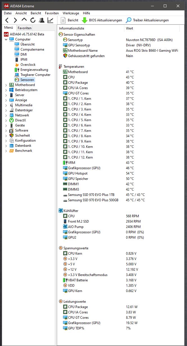Image resolution: width=187 pixels, height=346 pixels.
Task: Expand the Motherboard tree node
Action: point(6,85)
